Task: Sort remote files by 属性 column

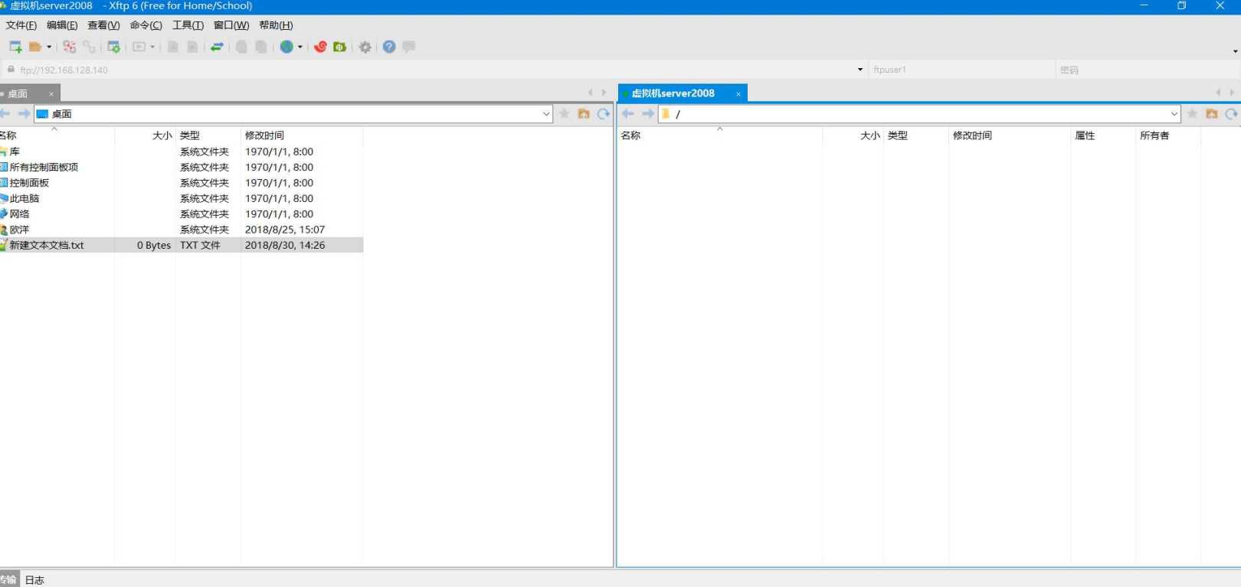Action: (x=1103, y=135)
